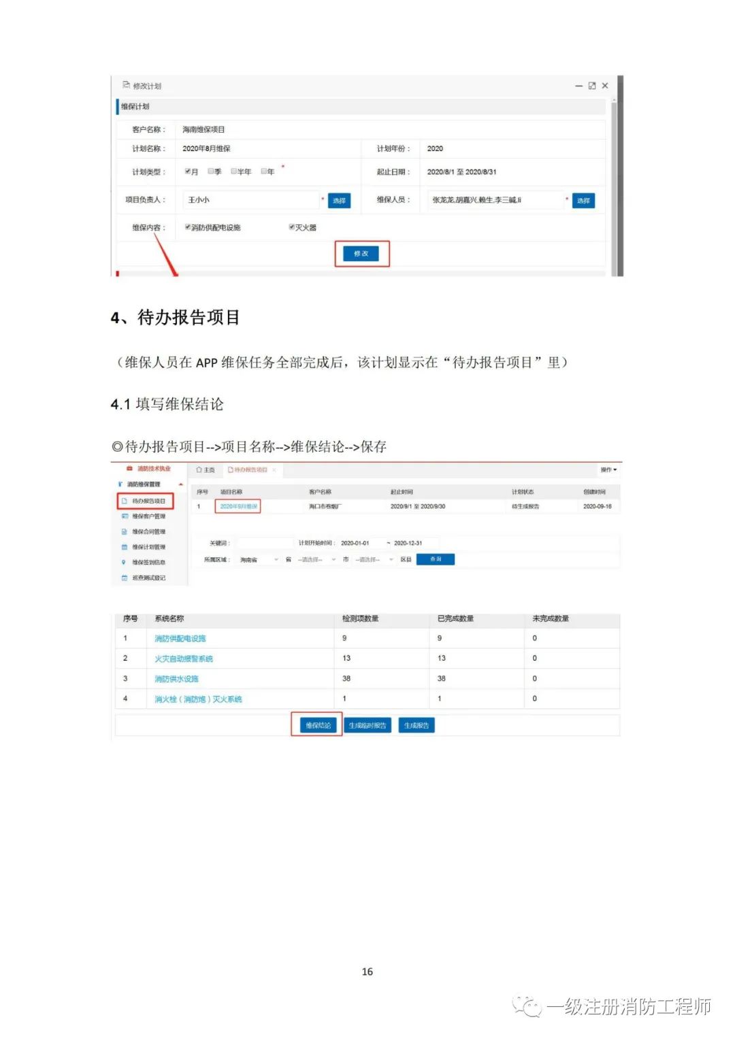
Task: Check the 年 plan type checkbox
Action: point(264,171)
